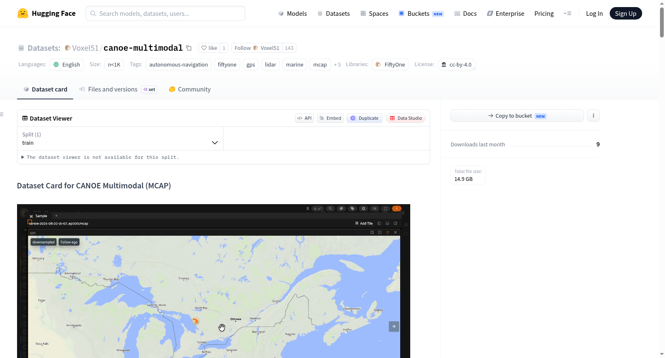
Task: Select the FiftyOne library tag
Action: [390, 64]
